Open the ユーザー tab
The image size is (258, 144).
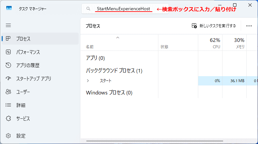tap(40, 92)
